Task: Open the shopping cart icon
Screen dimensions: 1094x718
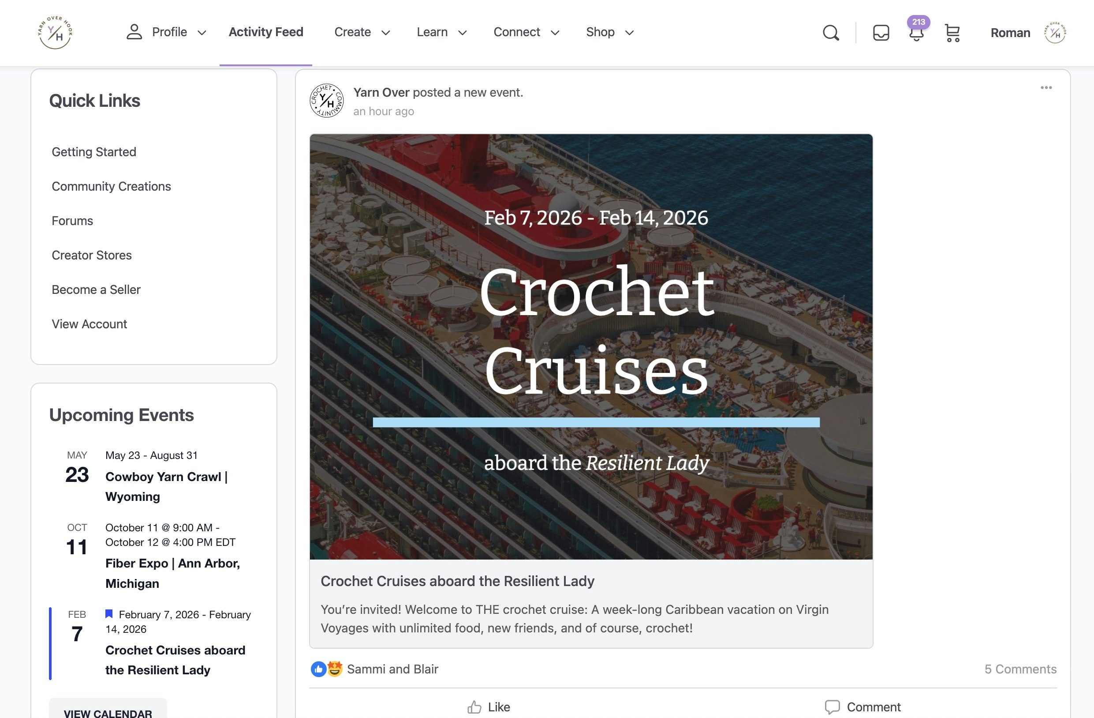Action: (952, 33)
